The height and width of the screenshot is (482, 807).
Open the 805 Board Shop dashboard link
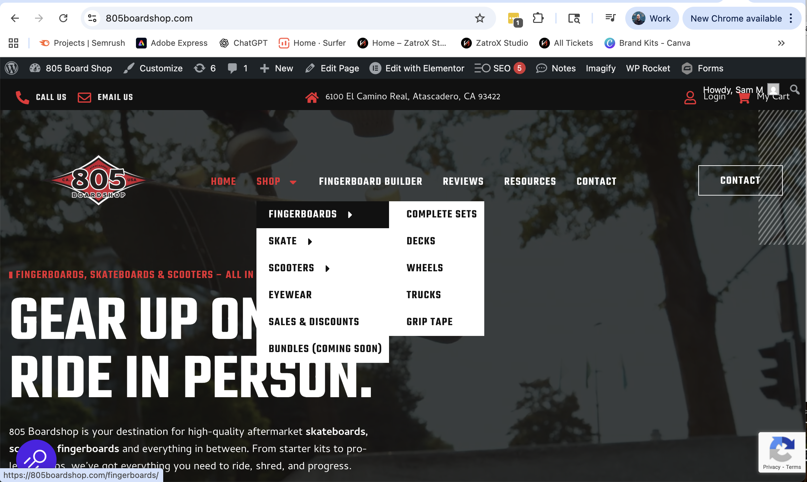[71, 68]
